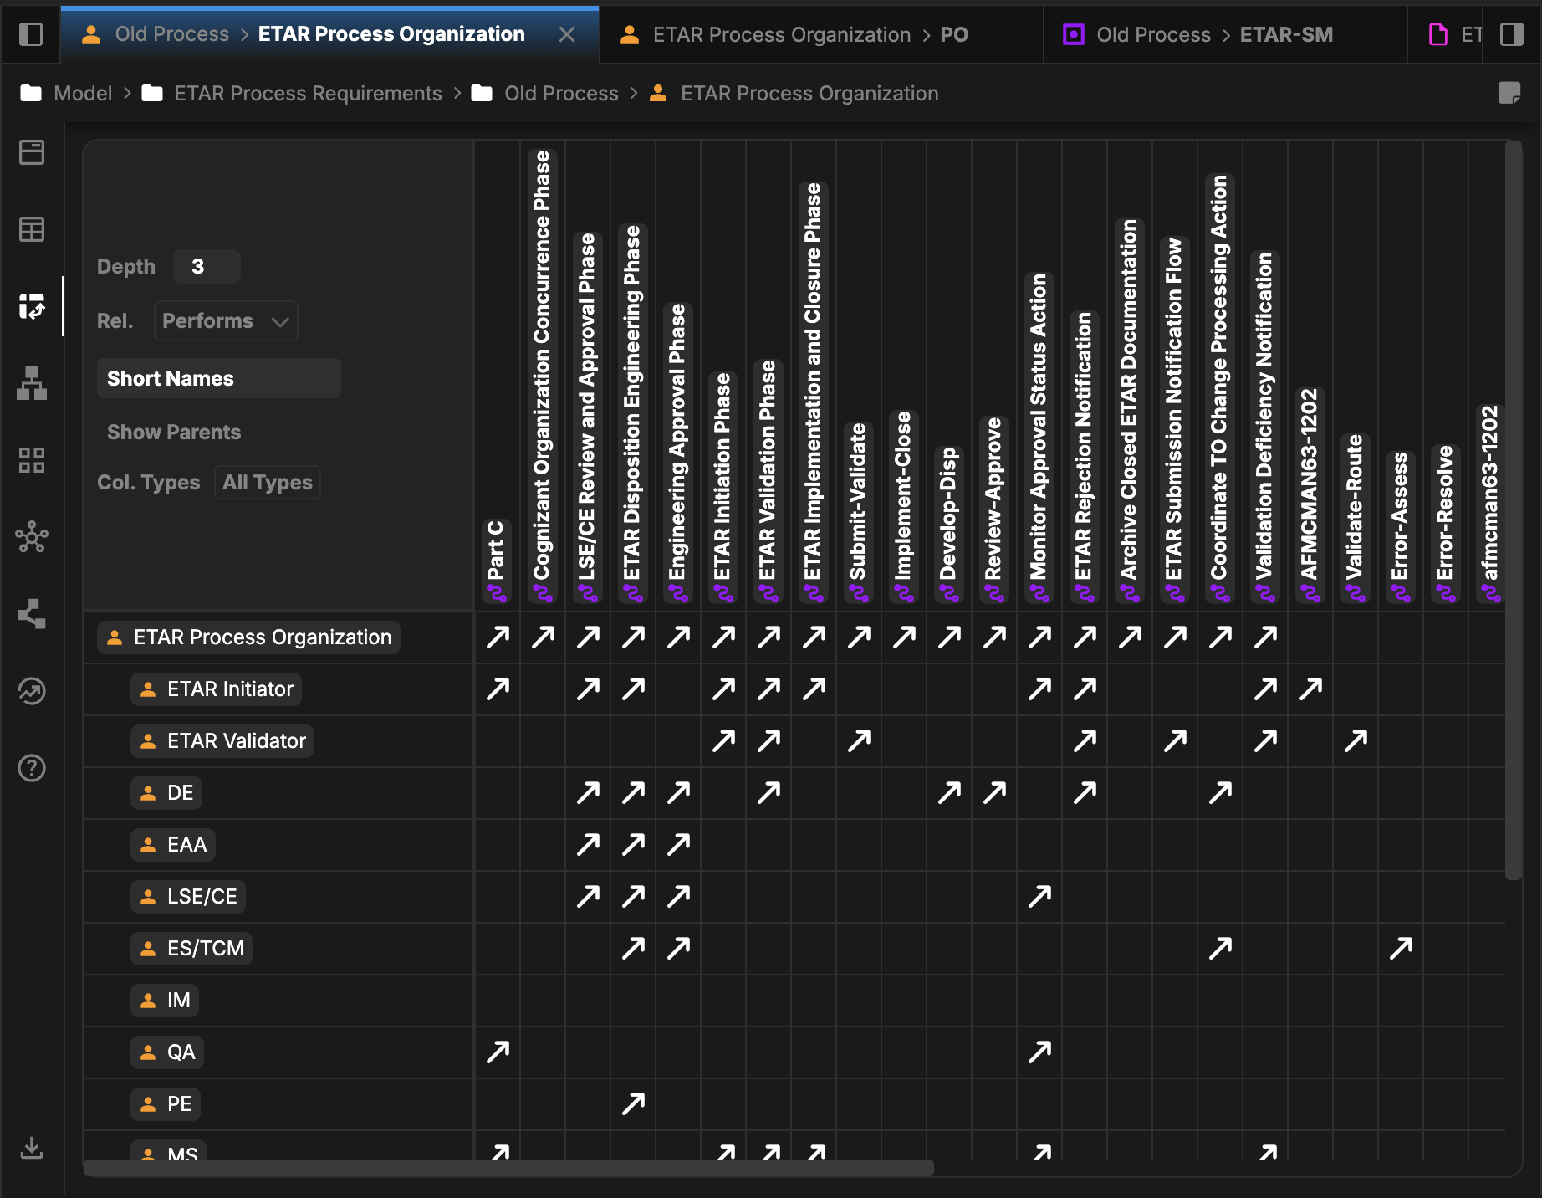The width and height of the screenshot is (1542, 1198).
Task: Click the download export icon
Action: tap(32, 1148)
